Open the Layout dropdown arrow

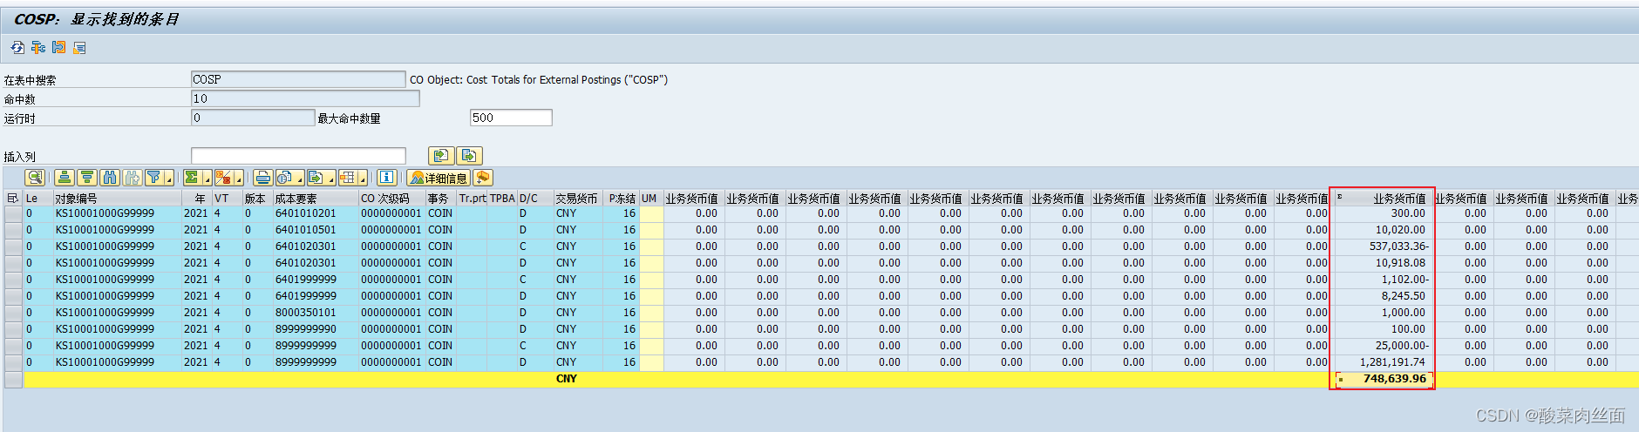coord(363,178)
